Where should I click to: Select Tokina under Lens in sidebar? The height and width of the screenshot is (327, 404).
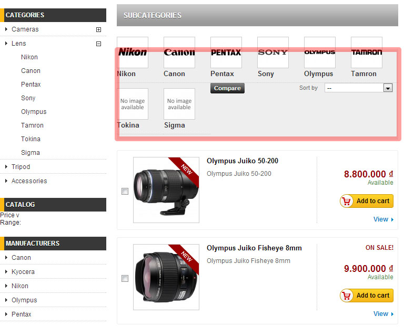[x=31, y=139]
